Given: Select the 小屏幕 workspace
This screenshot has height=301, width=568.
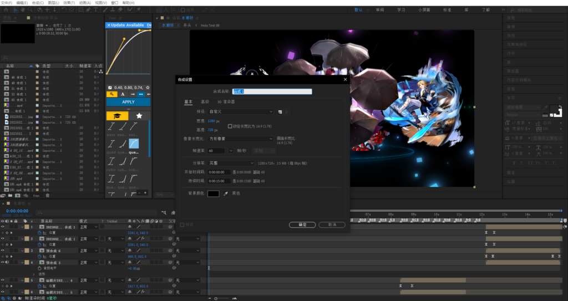Looking at the screenshot, I should pos(424,10).
